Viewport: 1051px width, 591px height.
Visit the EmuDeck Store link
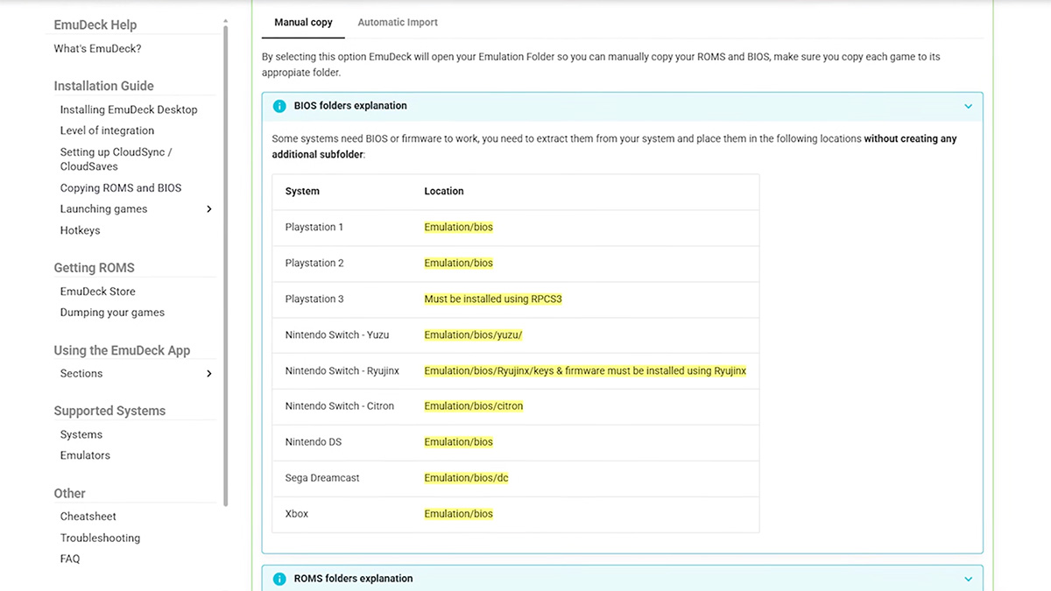97,292
